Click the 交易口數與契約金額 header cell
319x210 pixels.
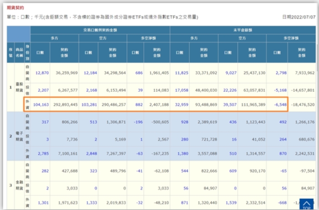coord(100,30)
